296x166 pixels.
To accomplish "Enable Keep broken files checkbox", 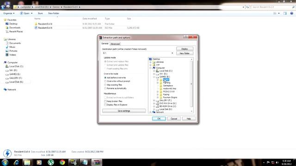I will pos(105,101).
